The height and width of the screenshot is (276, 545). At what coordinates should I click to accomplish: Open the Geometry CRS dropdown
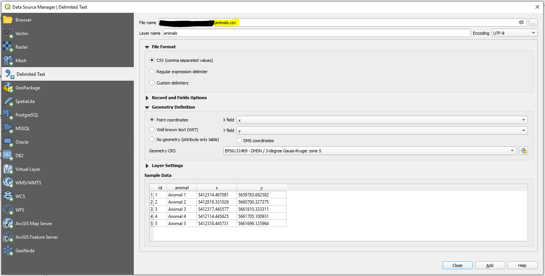click(x=370, y=151)
